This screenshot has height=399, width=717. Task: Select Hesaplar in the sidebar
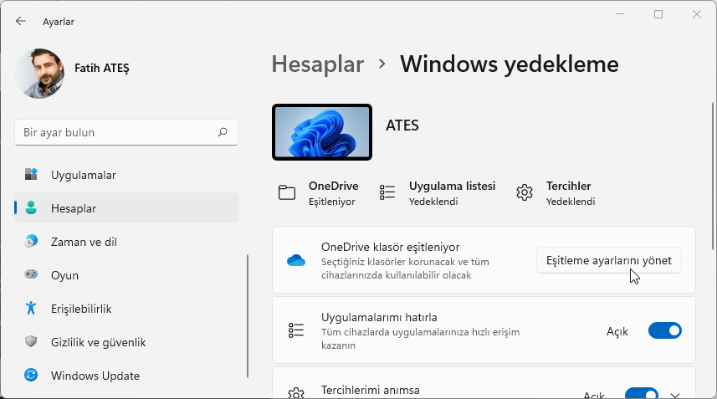(x=126, y=208)
